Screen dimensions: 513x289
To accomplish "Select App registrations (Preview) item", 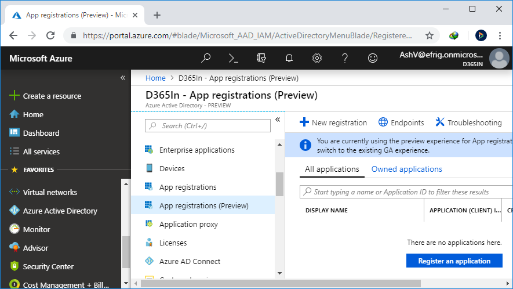I will point(203,205).
